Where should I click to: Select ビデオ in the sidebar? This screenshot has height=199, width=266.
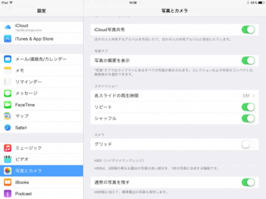click(x=42, y=159)
